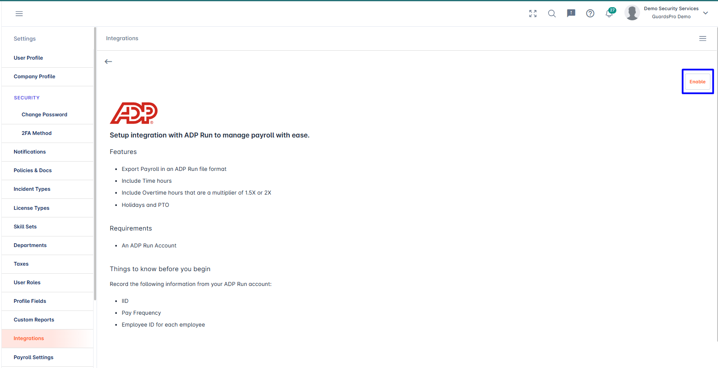Open Company Profile settings
The width and height of the screenshot is (718, 368).
[x=47, y=77]
